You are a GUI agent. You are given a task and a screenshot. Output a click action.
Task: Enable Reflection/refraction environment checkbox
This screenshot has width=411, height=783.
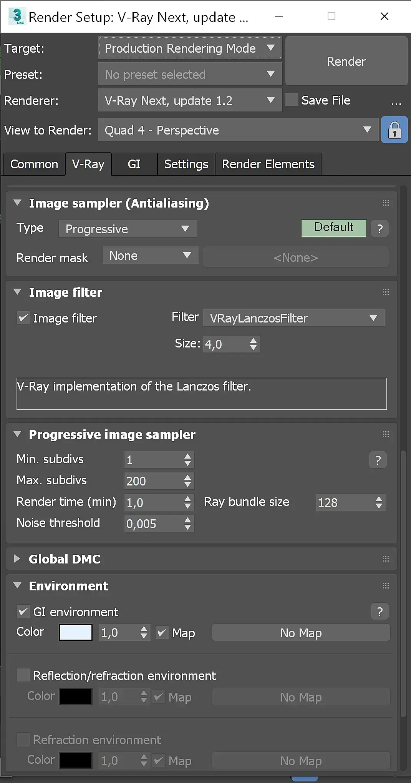[x=23, y=675]
